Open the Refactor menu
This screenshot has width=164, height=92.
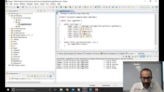coord(23,4)
